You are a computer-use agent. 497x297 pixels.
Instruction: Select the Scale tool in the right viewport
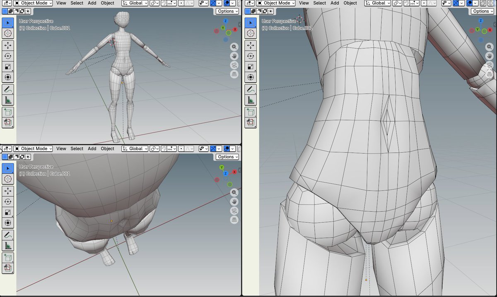pyautogui.click(x=251, y=66)
